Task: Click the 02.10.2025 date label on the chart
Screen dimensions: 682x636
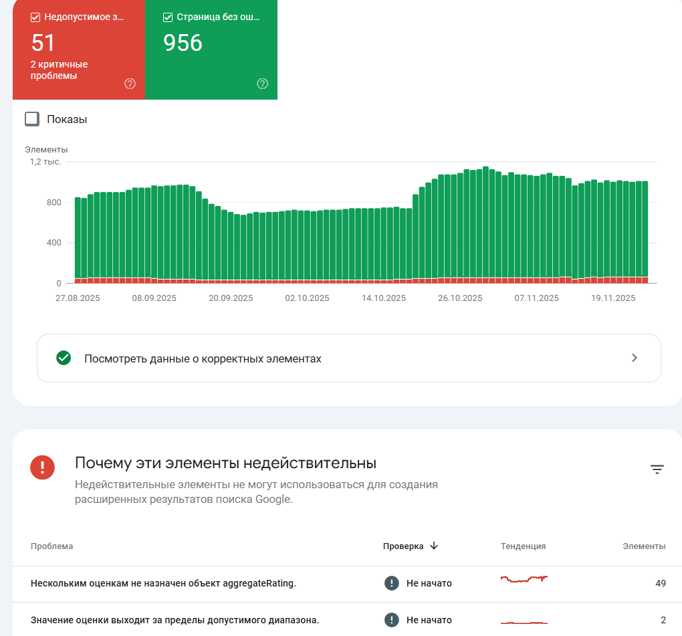Action: point(307,298)
